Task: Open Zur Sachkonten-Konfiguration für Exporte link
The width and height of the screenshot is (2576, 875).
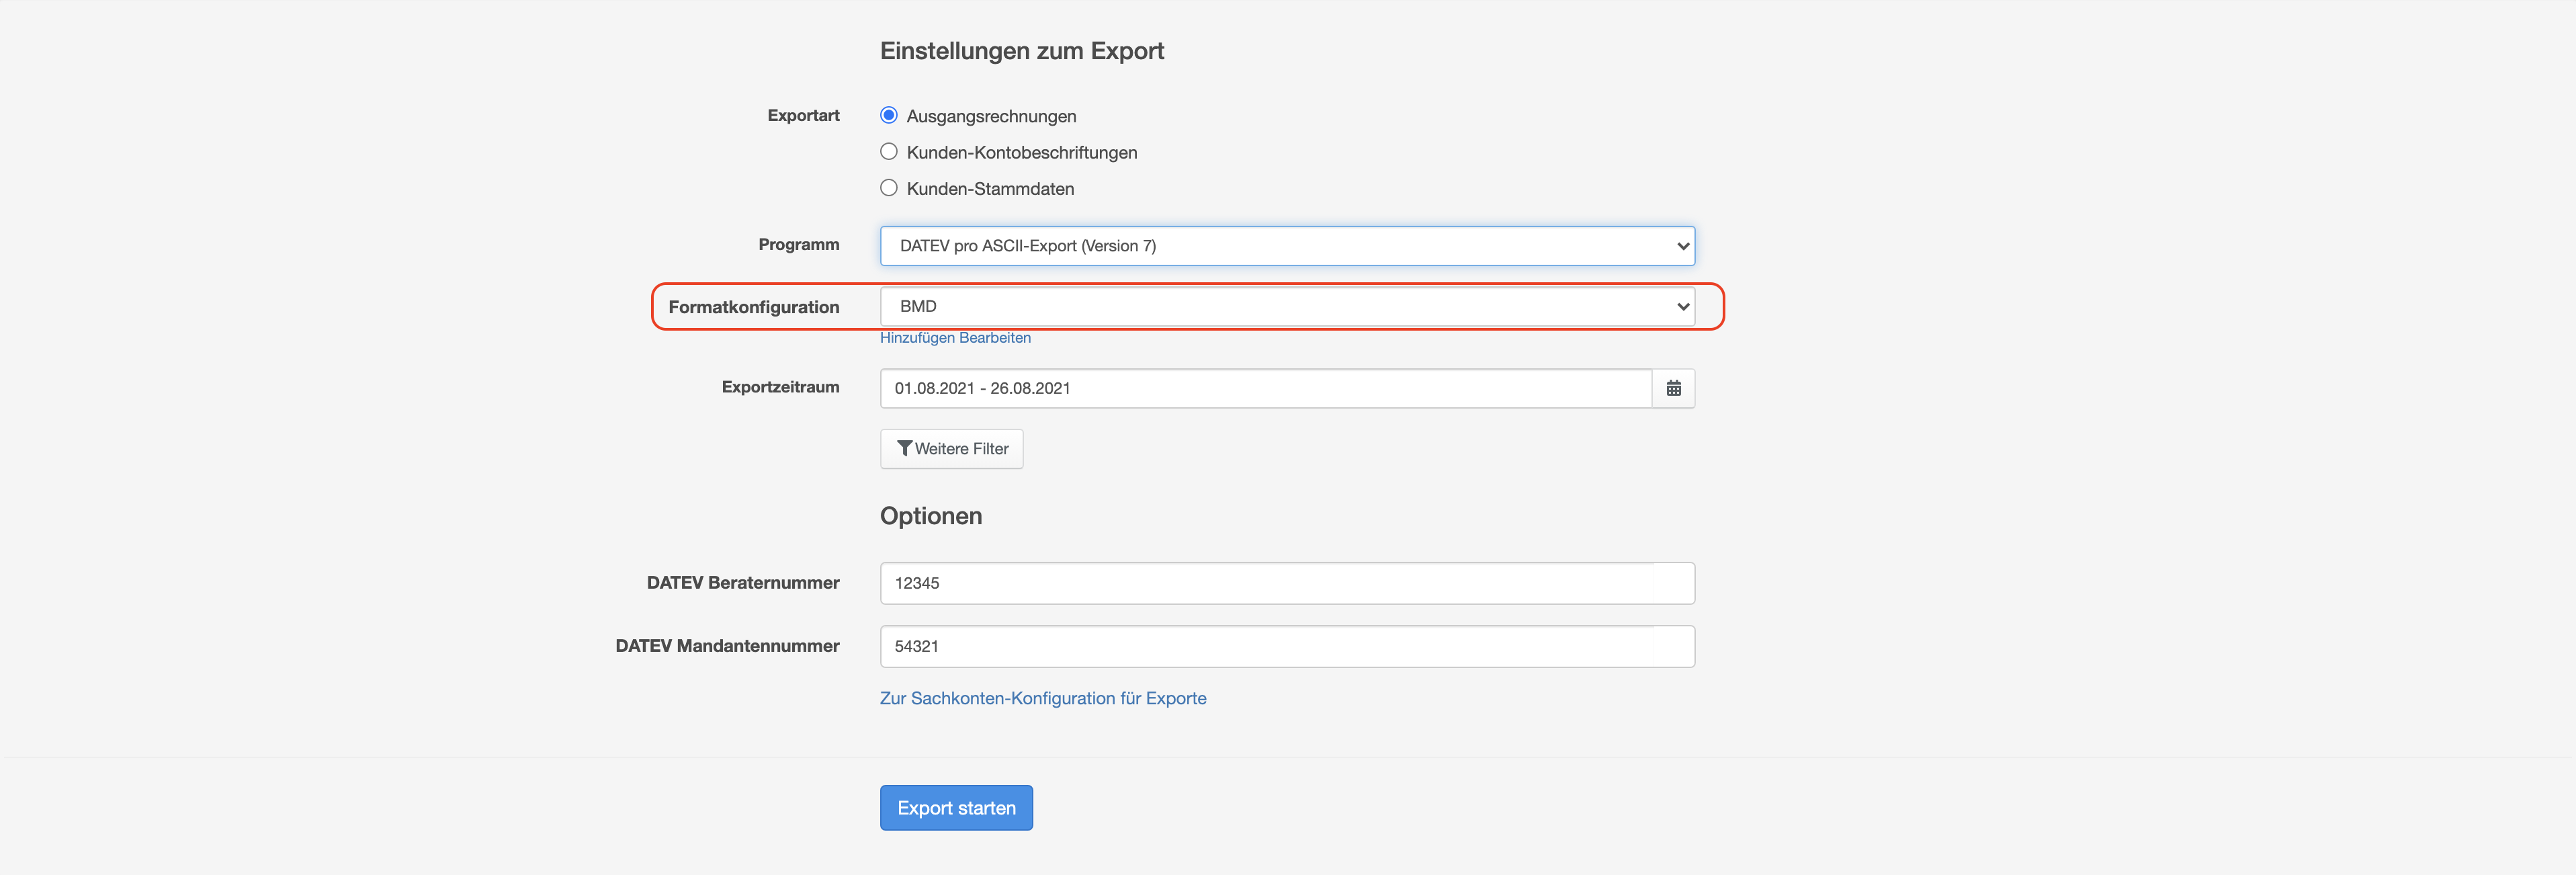Action: pos(1042,698)
